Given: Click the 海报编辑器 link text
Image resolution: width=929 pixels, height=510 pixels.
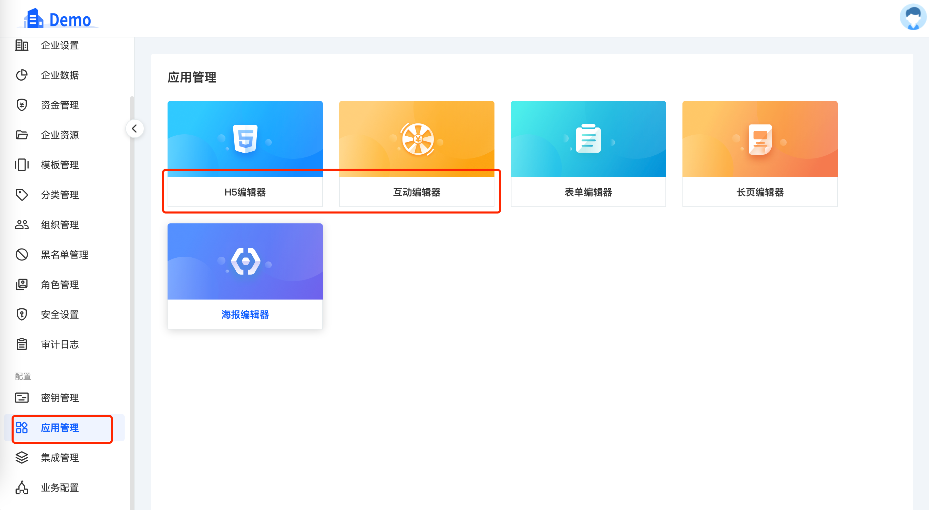Looking at the screenshot, I should [245, 314].
